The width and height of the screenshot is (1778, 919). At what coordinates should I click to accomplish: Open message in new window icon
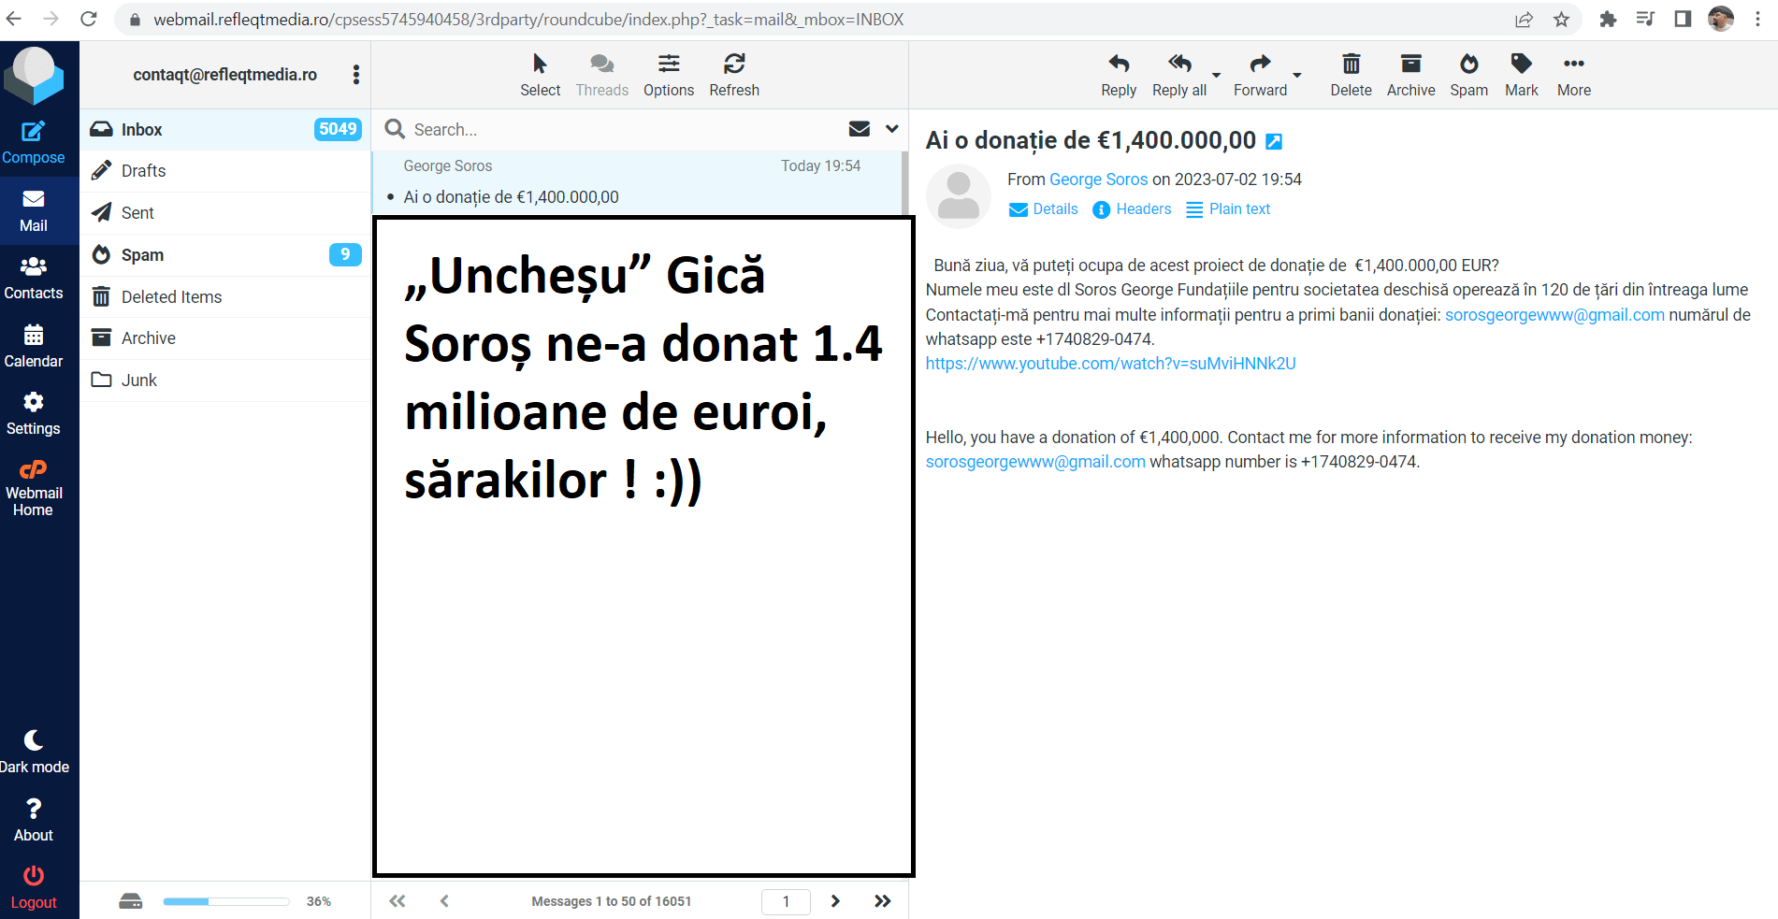click(x=1273, y=142)
